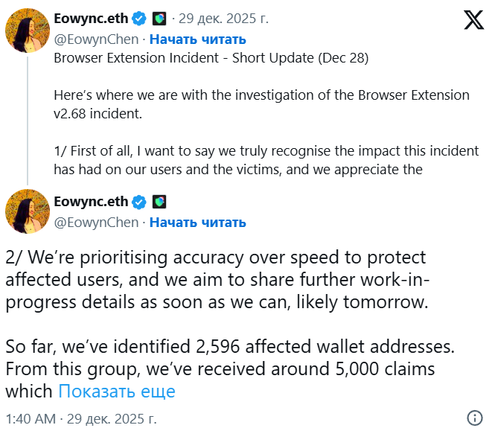Click the blue verified badge in the second tweet
Viewport: 498px width, 428px height.
click(x=139, y=202)
